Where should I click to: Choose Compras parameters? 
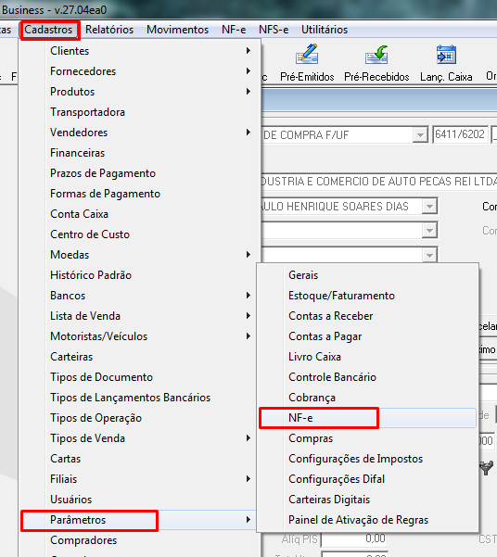(x=367, y=438)
